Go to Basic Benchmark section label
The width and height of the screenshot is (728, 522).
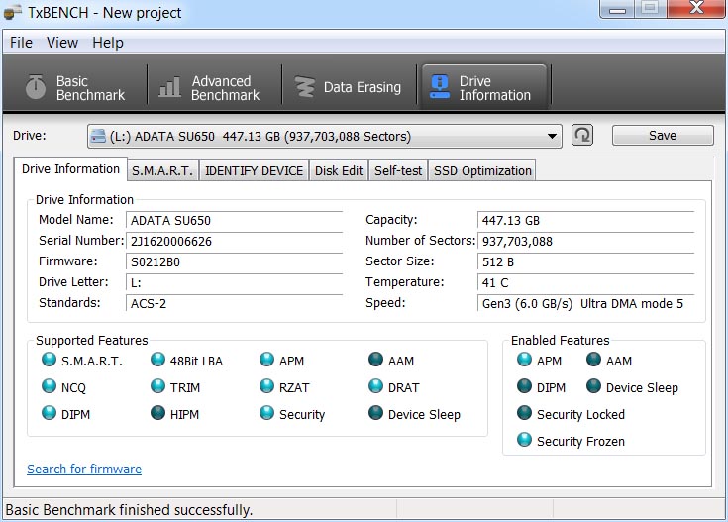(x=90, y=88)
